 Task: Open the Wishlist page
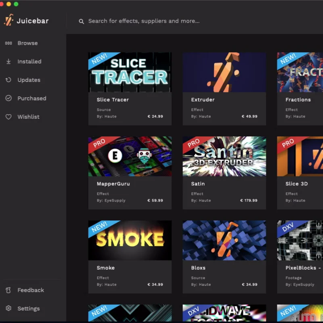tap(28, 117)
